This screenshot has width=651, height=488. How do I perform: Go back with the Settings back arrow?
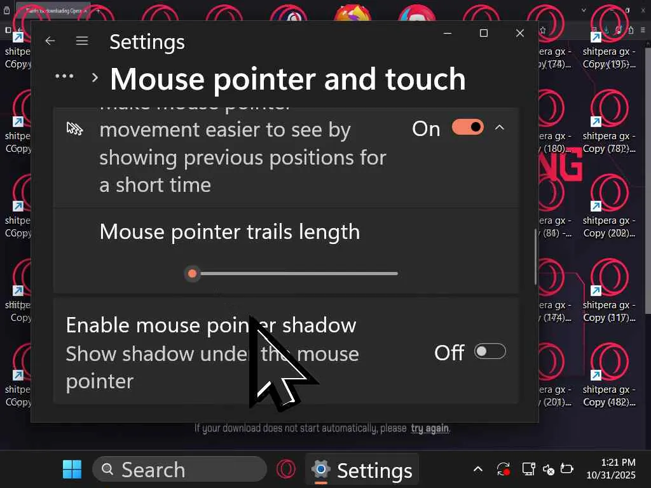(50, 41)
